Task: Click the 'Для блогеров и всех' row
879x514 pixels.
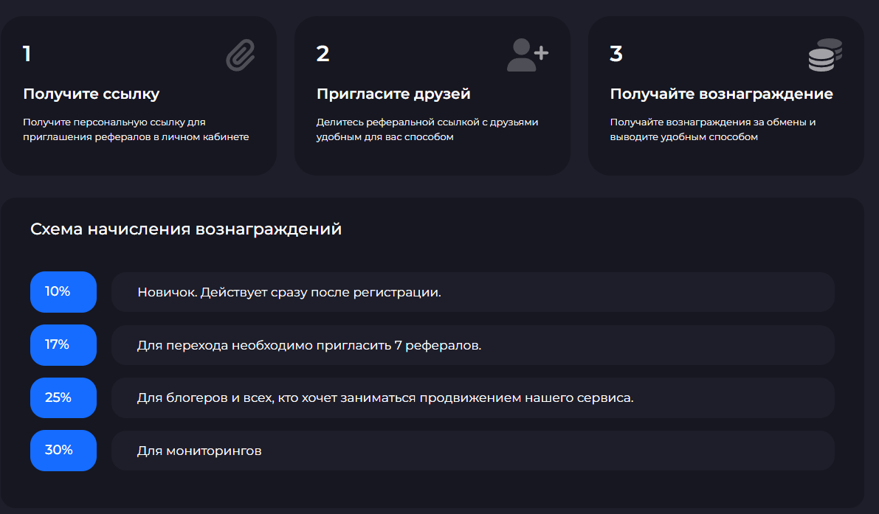Action: point(473,398)
